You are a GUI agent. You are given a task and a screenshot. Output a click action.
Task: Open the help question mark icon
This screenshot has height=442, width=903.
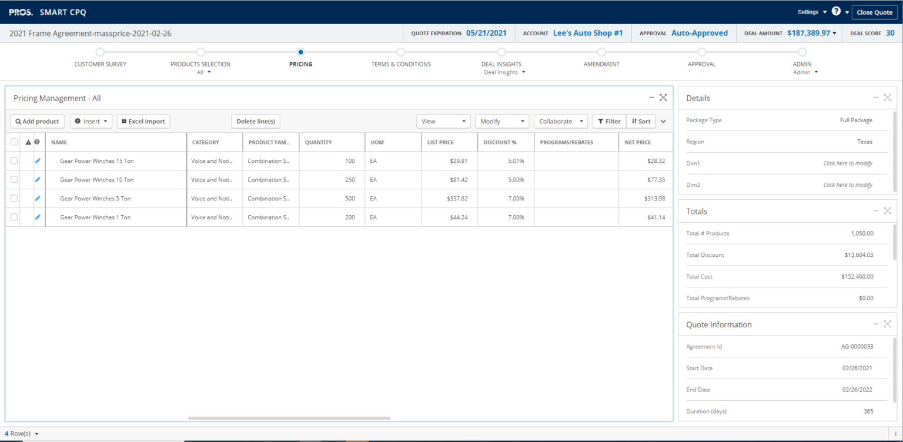tap(836, 11)
